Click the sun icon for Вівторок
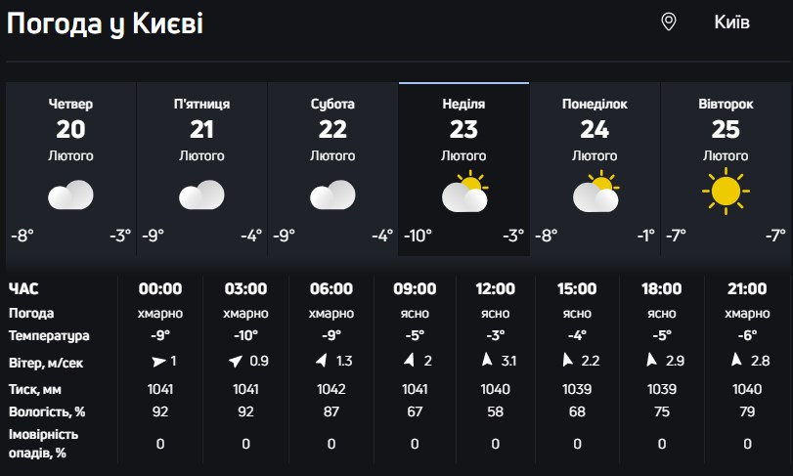The height and width of the screenshot is (476, 793). 726,192
